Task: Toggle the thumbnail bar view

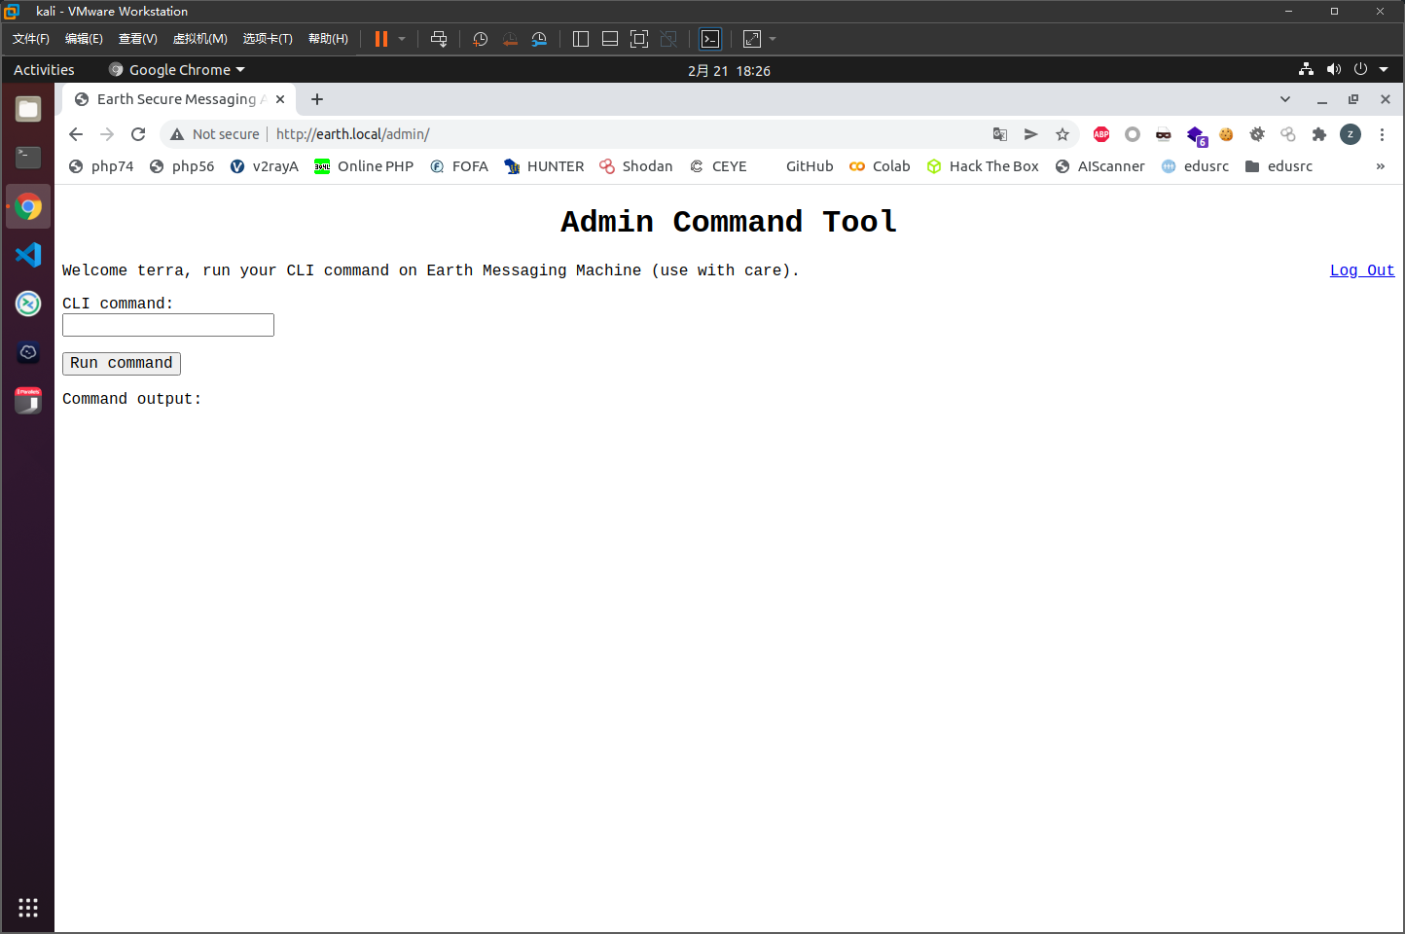Action: (610, 39)
